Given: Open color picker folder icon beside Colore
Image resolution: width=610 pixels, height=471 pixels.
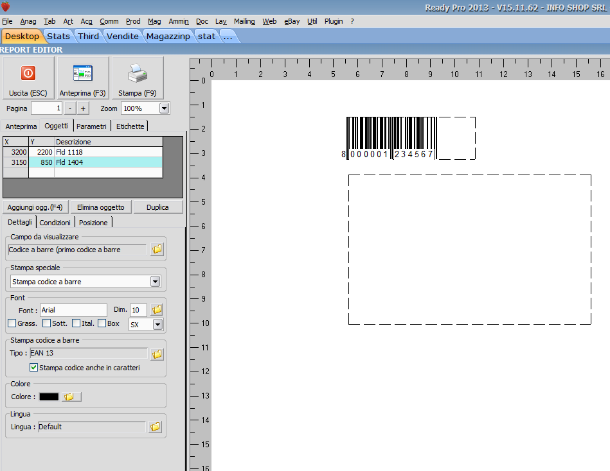Looking at the screenshot, I should pyautogui.click(x=71, y=397).
